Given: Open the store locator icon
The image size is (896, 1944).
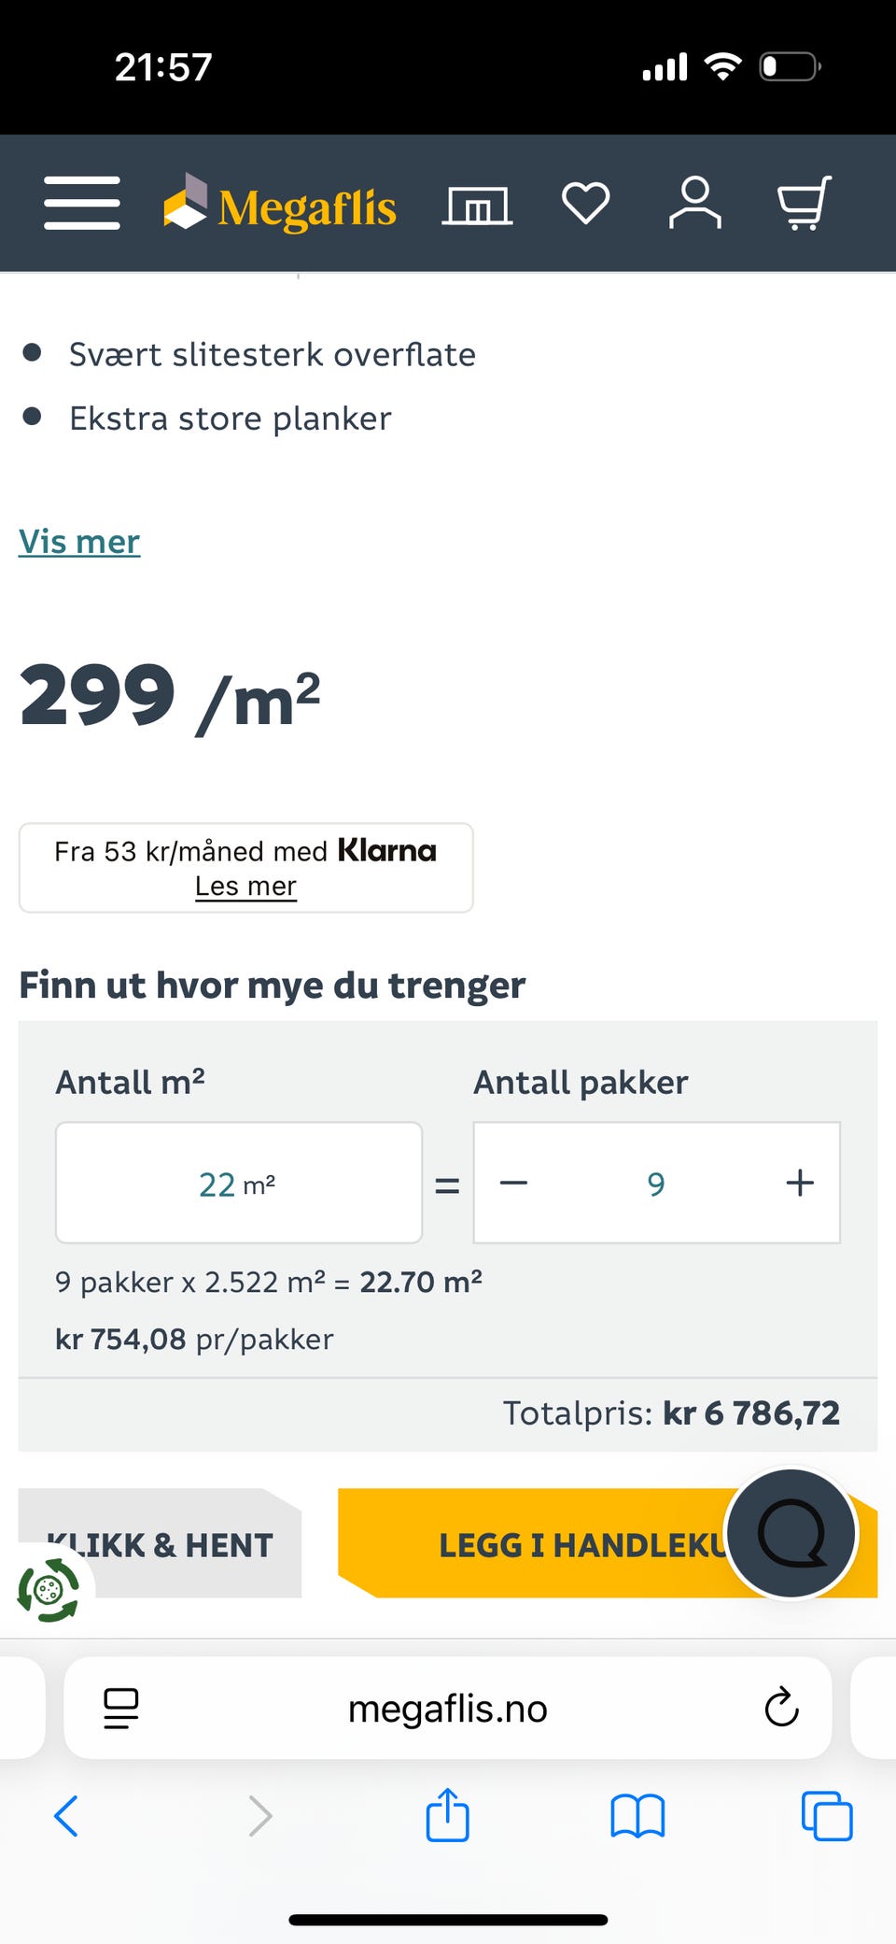Looking at the screenshot, I should click(x=477, y=205).
